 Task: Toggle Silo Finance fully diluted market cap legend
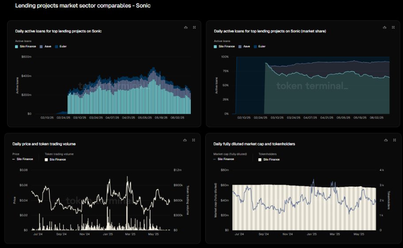(223, 159)
